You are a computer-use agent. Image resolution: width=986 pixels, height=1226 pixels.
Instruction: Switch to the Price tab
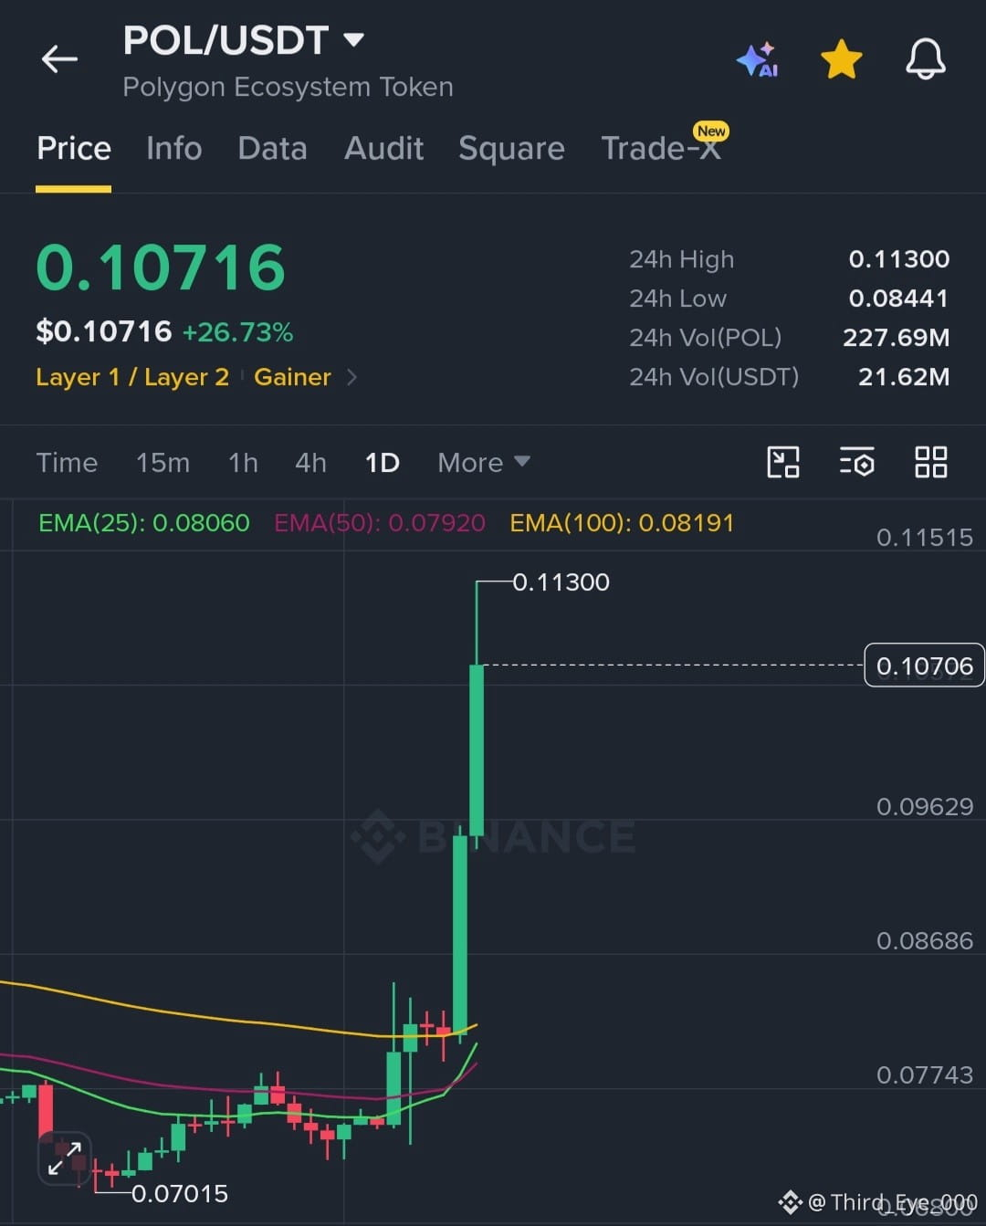(x=74, y=148)
